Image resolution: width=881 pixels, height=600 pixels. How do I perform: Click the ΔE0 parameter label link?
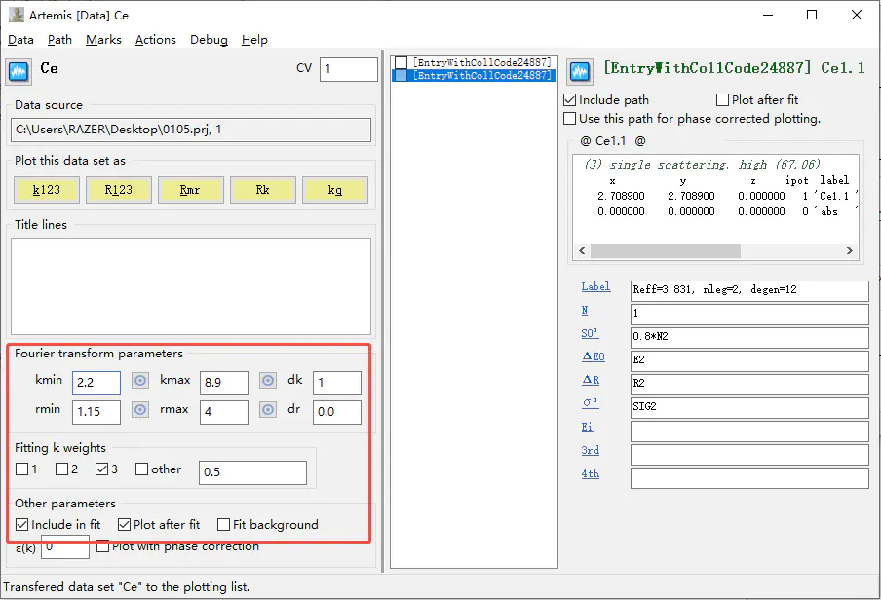[x=593, y=357]
